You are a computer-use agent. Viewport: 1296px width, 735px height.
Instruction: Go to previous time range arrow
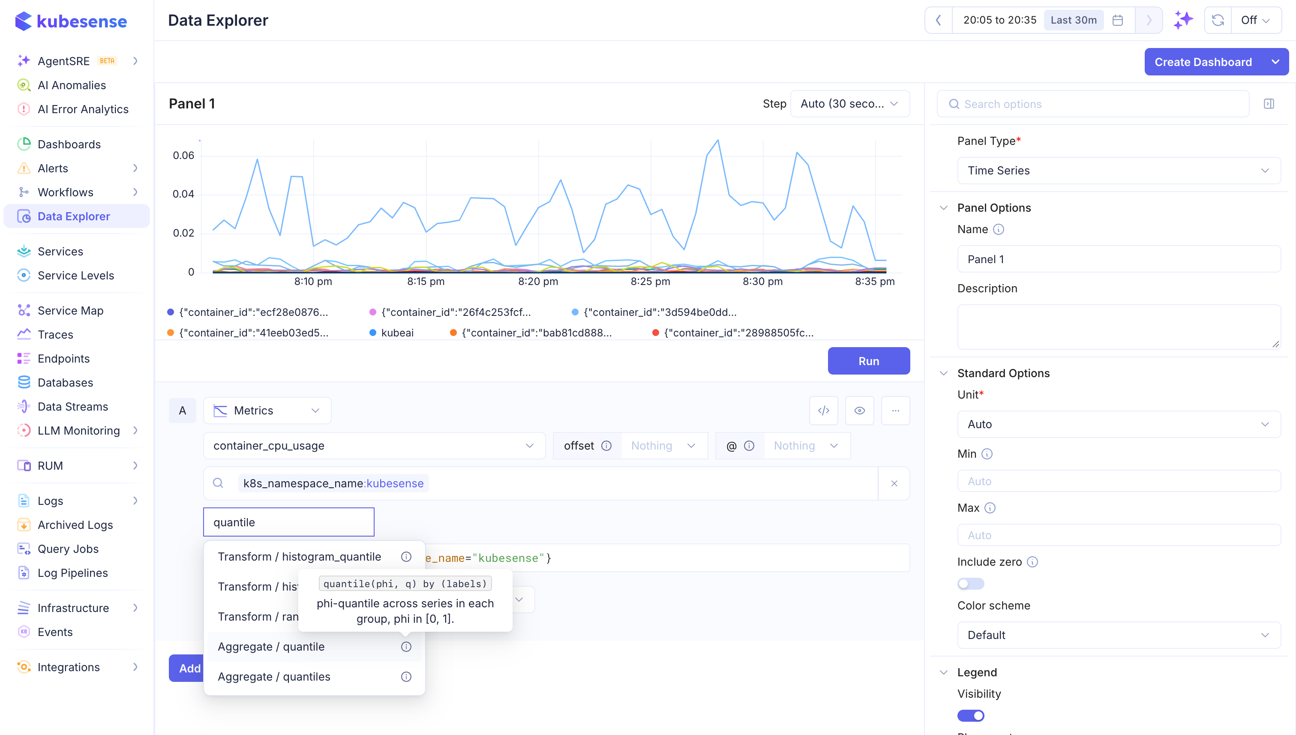coord(938,20)
